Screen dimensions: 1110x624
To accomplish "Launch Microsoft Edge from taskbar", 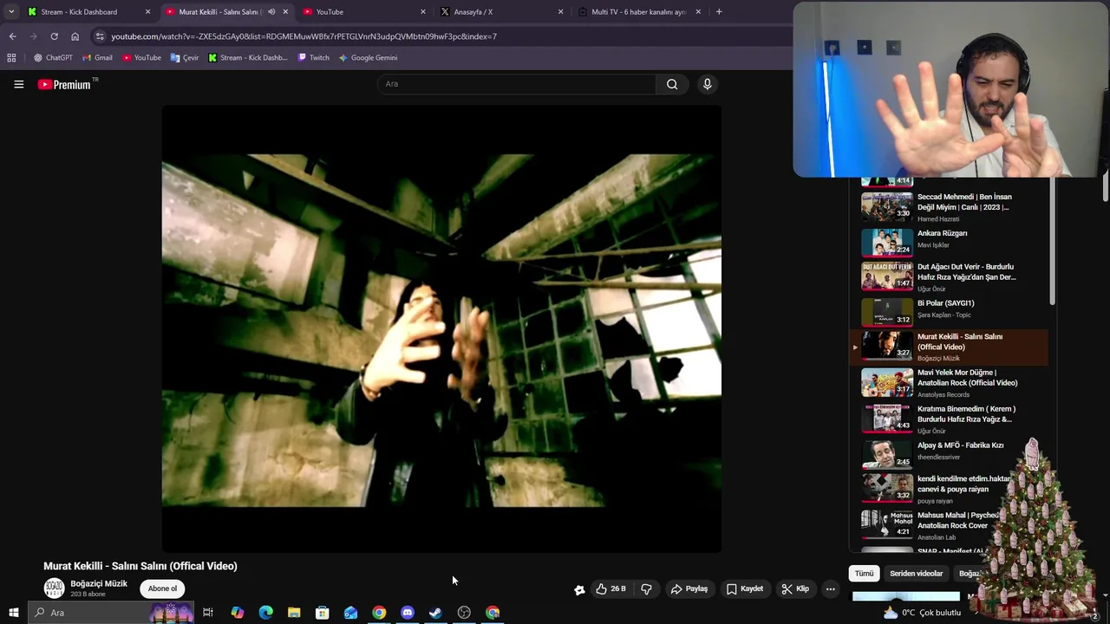I will click(x=265, y=613).
